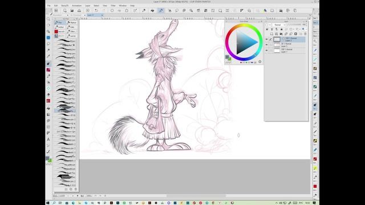This screenshot has height=205, width=365.
Task: Click the New Raster Layer icon
Action: [x=271, y=34]
